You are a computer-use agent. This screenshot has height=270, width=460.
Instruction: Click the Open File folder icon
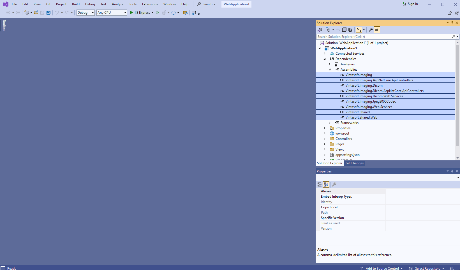point(36,13)
